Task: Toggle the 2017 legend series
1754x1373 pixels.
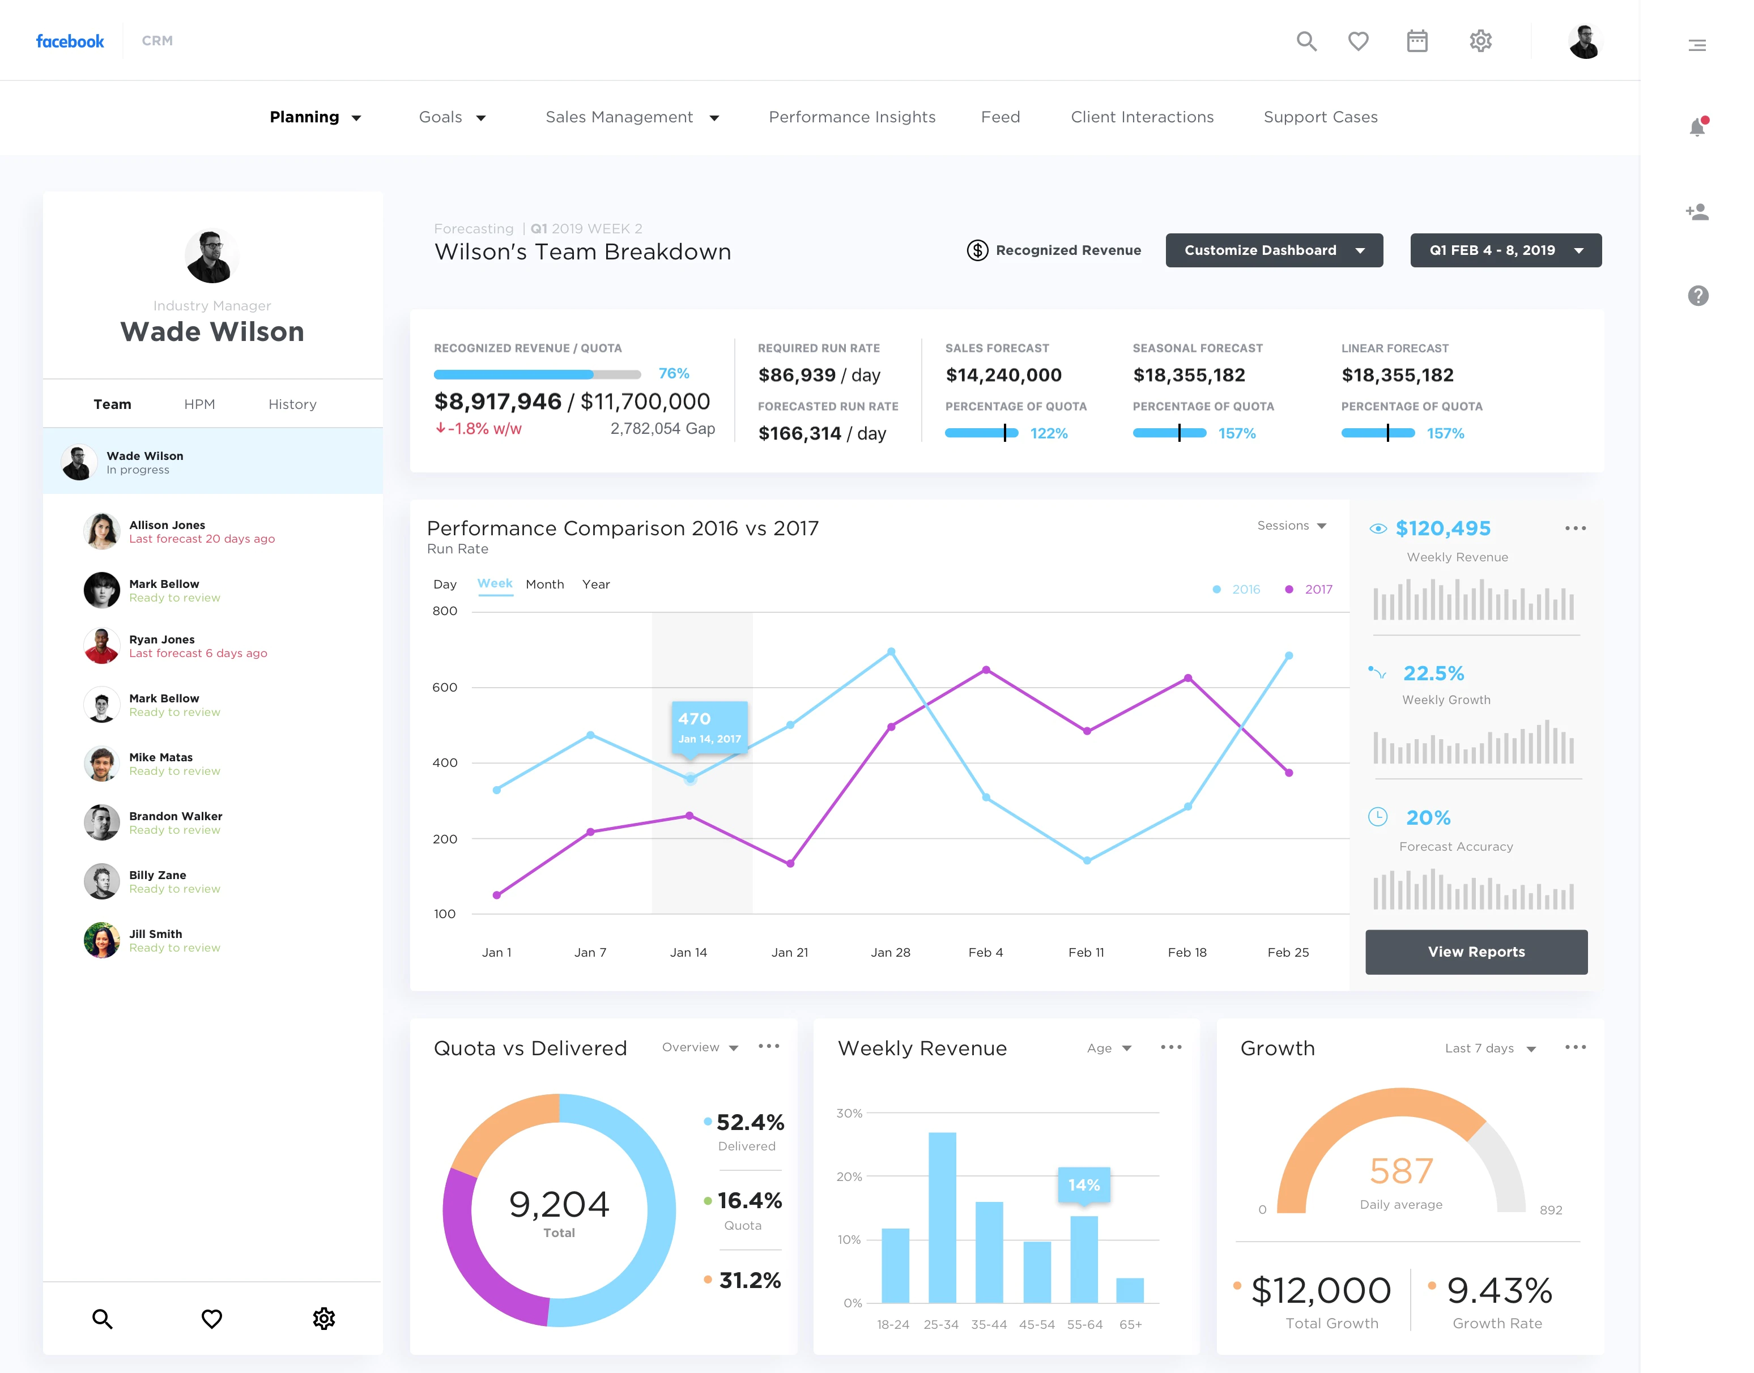Action: tap(1309, 589)
